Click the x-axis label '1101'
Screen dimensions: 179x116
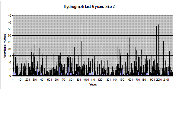click(x=94, y=79)
